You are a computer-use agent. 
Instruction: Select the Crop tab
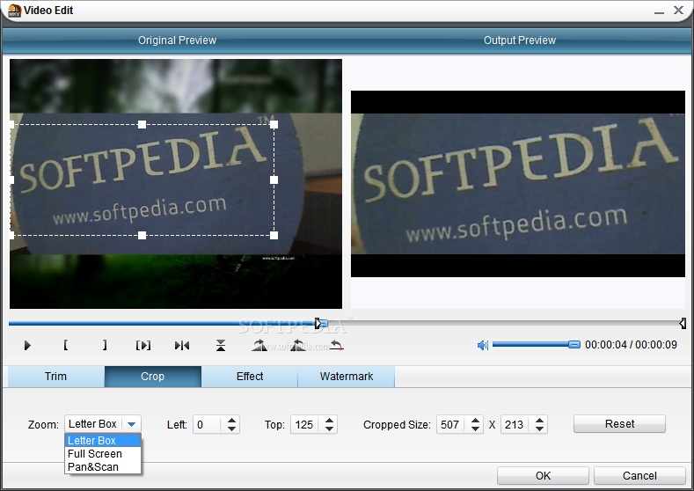click(153, 377)
